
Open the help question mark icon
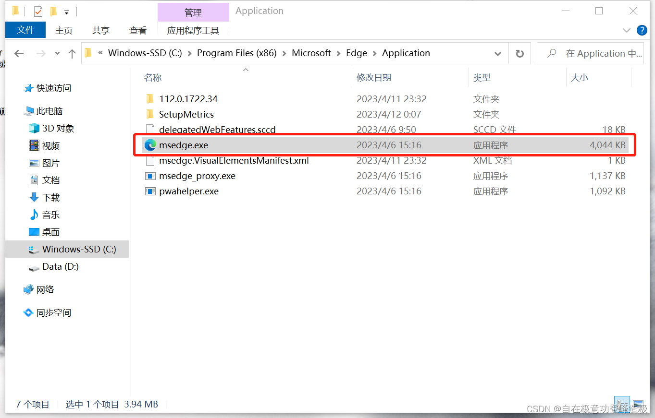[642, 30]
